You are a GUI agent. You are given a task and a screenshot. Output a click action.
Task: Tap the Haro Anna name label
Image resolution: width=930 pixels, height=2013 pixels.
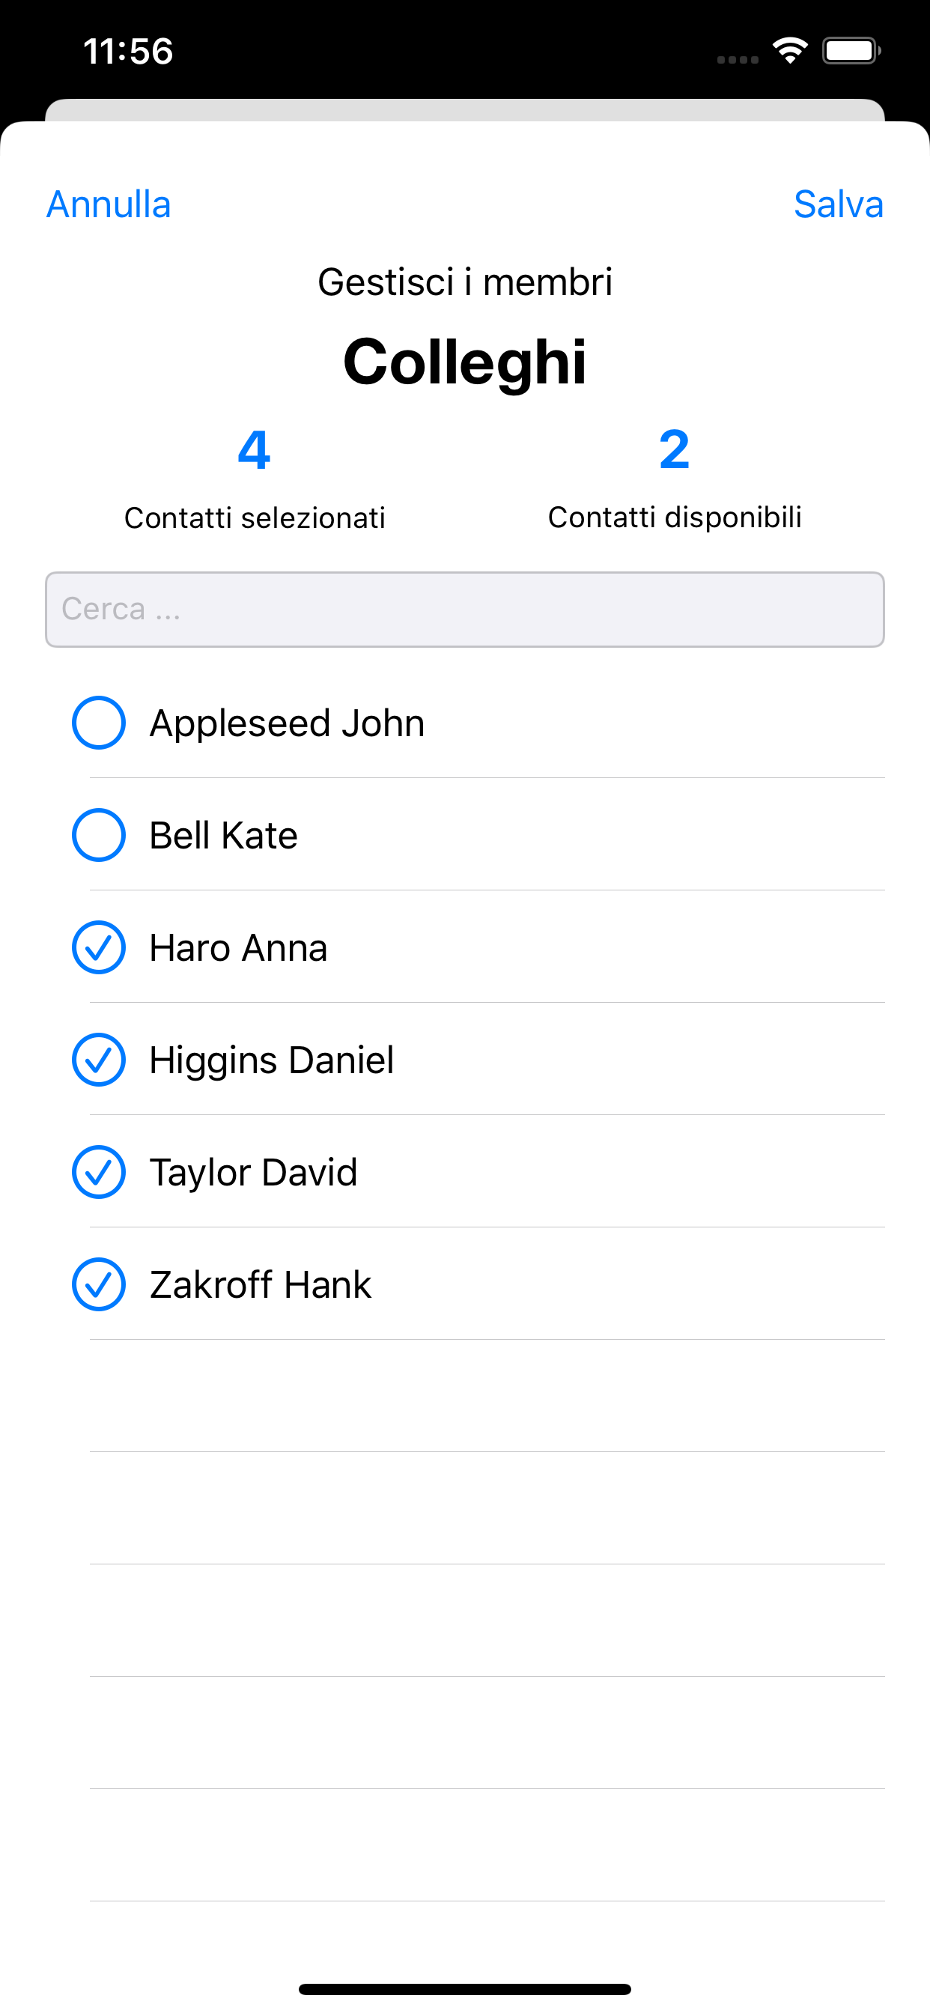point(238,948)
